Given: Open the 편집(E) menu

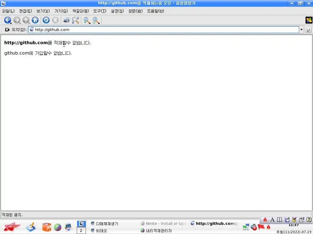Looking at the screenshot, I should coord(26,11).
